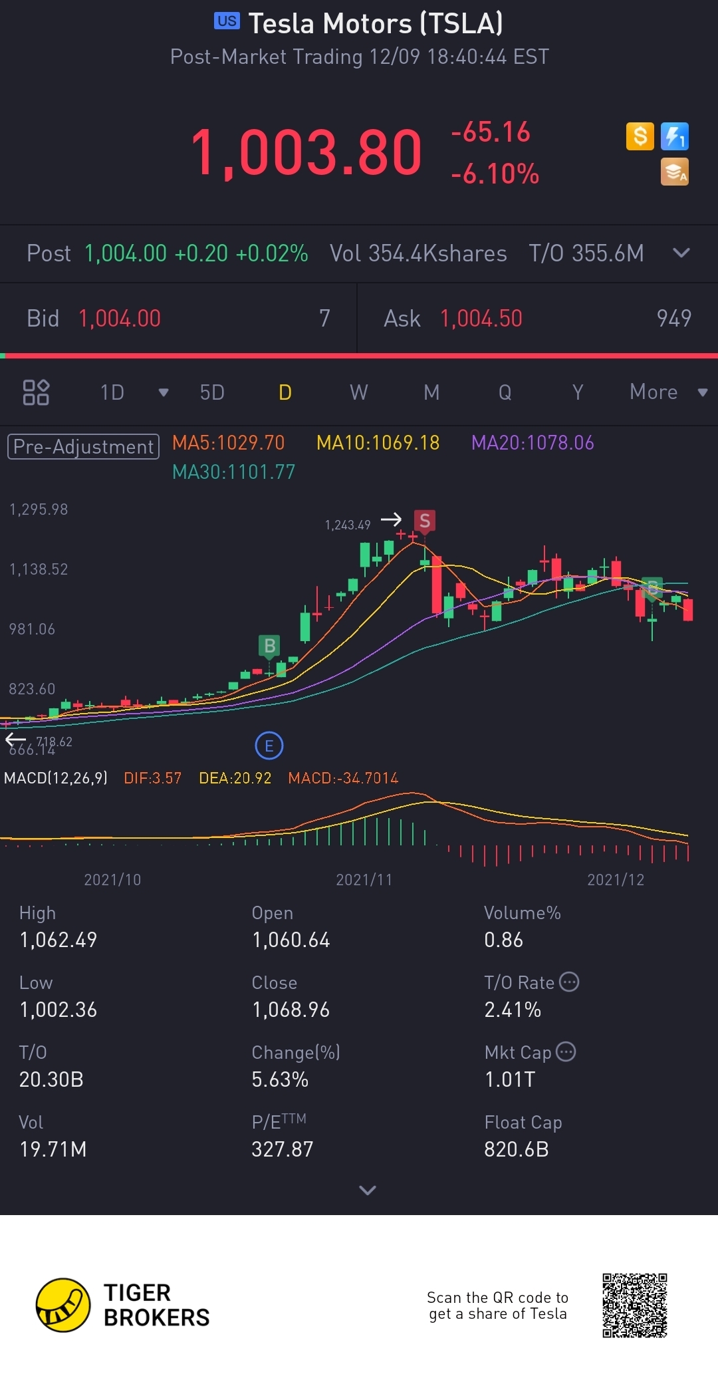
Task: Tap the Ask price 1,004.50
Action: [481, 319]
